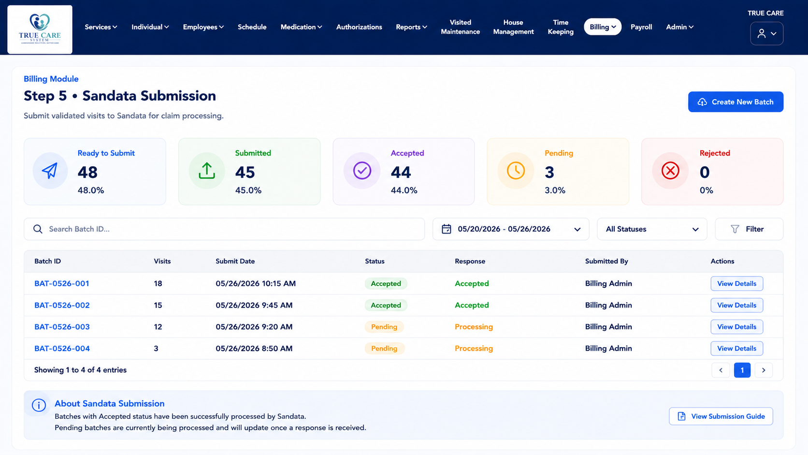
Task: View details for BAT-0526-003
Action: tap(736, 327)
